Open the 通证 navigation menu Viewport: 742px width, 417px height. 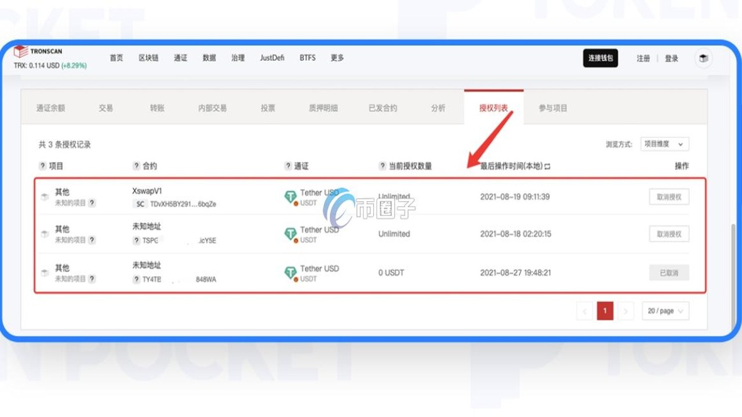point(180,58)
